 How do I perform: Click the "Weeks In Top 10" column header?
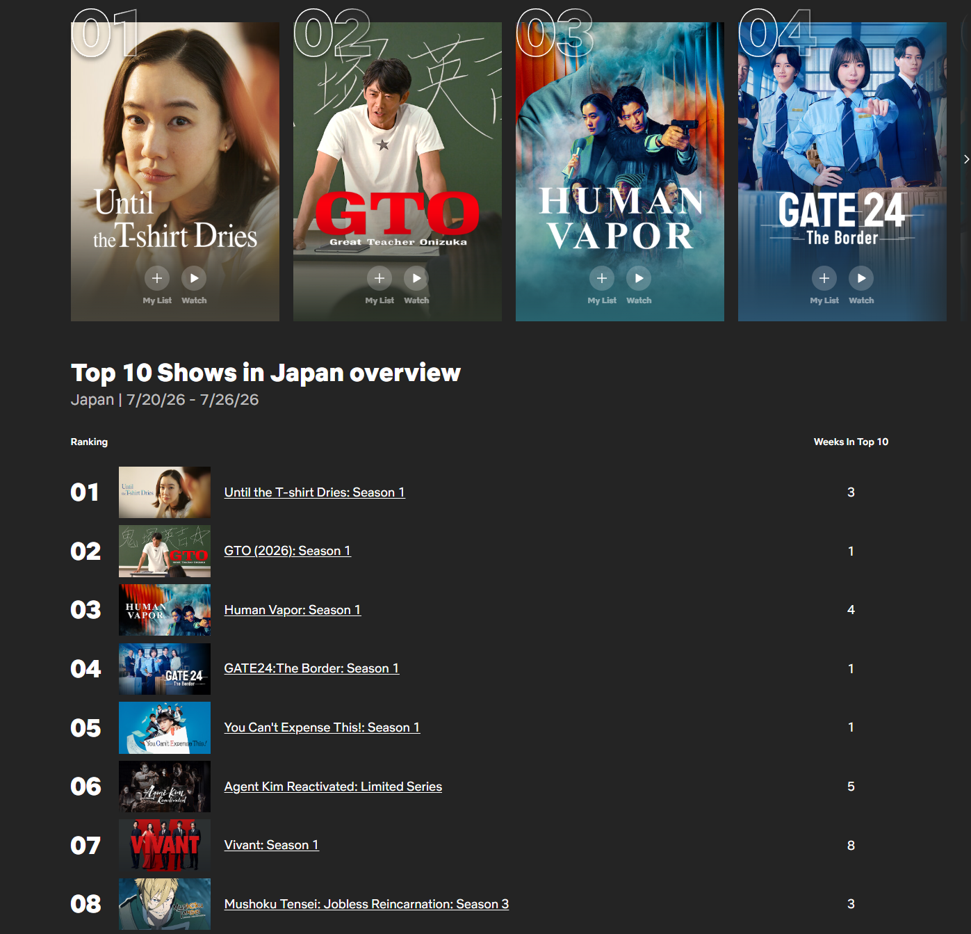851,442
